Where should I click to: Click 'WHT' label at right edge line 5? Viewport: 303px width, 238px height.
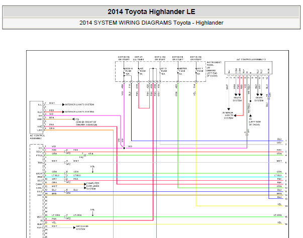(279, 161)
